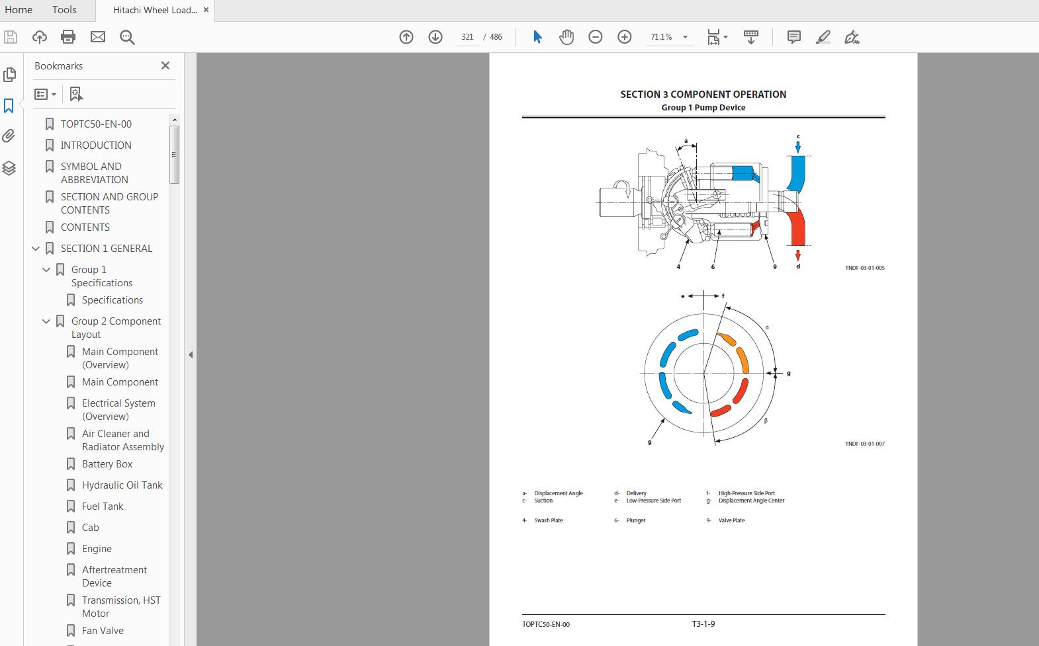Toggle the Layers panel in sidebar
Image resolution: width=1039 pixels, height=646 pixels.
pyautogui.click(x=9, y=168)
